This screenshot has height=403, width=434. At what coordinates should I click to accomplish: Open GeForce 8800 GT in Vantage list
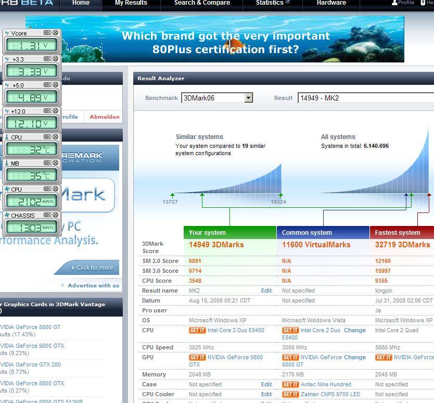coord(30,327)
